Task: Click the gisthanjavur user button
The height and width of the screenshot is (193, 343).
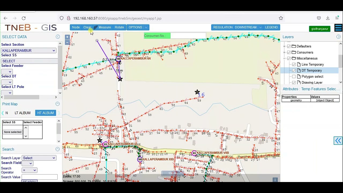Action: click(320, 29)
